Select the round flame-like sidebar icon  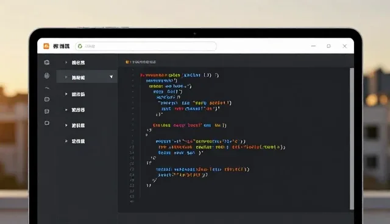[47, 75]
